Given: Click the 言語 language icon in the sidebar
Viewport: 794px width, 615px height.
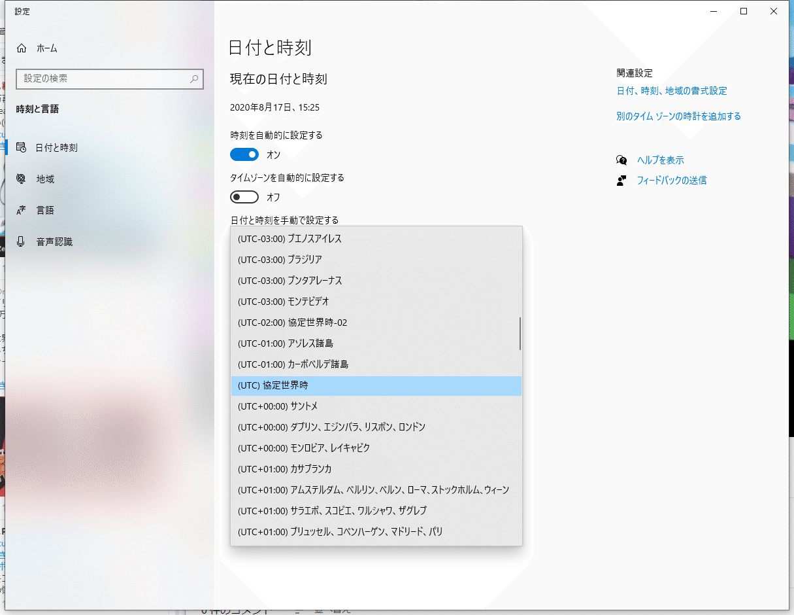Looking at the screenshot, I should click(22, 210).
